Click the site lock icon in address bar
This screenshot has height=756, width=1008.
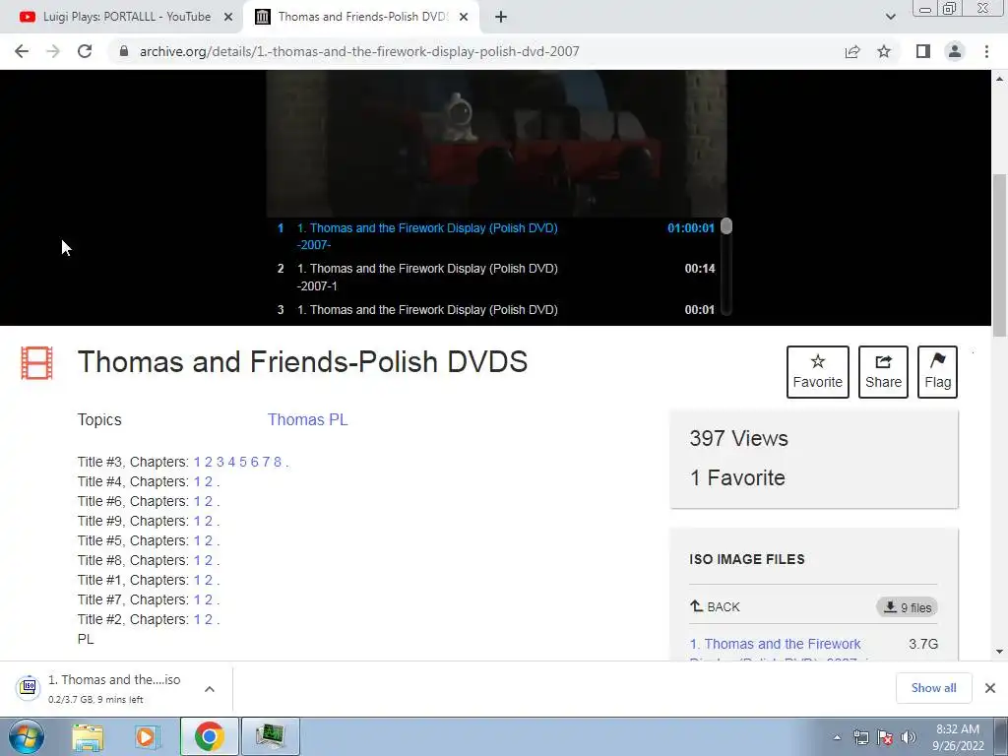pyautogui.click(x=124, y=51)
